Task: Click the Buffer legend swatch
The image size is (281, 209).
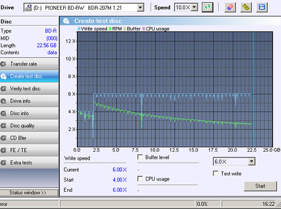Action: point(125,29)
